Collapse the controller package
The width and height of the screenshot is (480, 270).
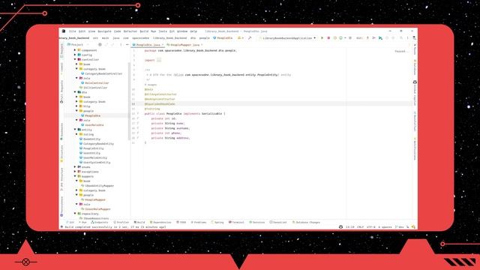pos(75,59)
